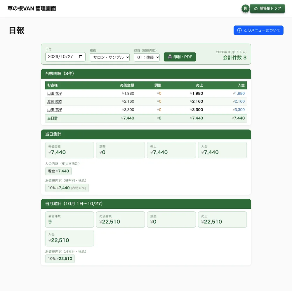The height and width of the screenshot is (291, 292).
Task: Click the monthly 入金 ¥22,510 card
Action: pyautogui.click(x=69, y=238)
